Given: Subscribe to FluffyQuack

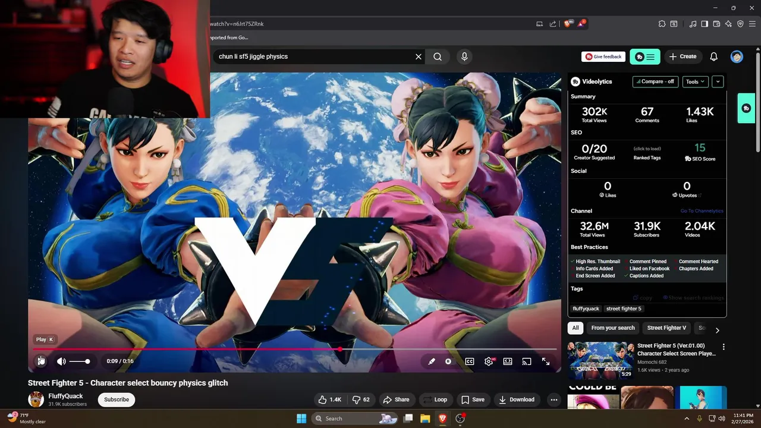Looking at the screenshot, I should 117,399.
